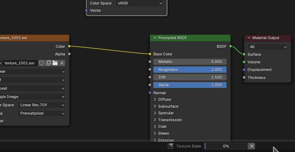Click the Texture Bake status icon

pyautogui.click(x=171, y=146)
